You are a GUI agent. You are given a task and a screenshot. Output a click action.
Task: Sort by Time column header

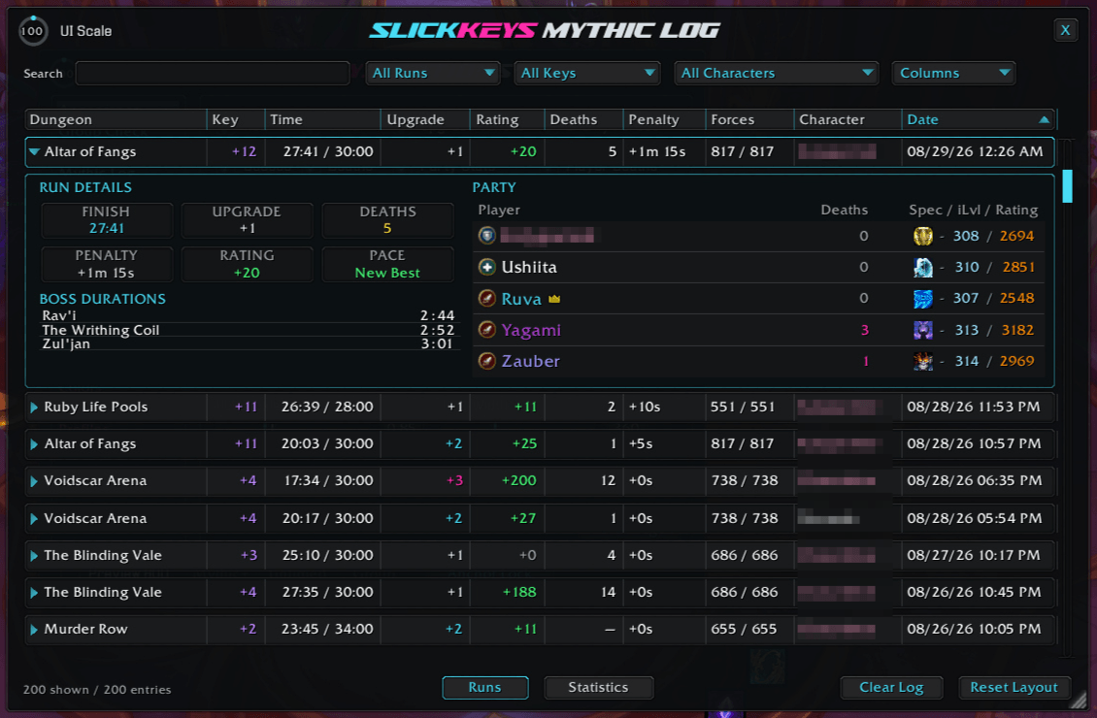pos(323,119)
